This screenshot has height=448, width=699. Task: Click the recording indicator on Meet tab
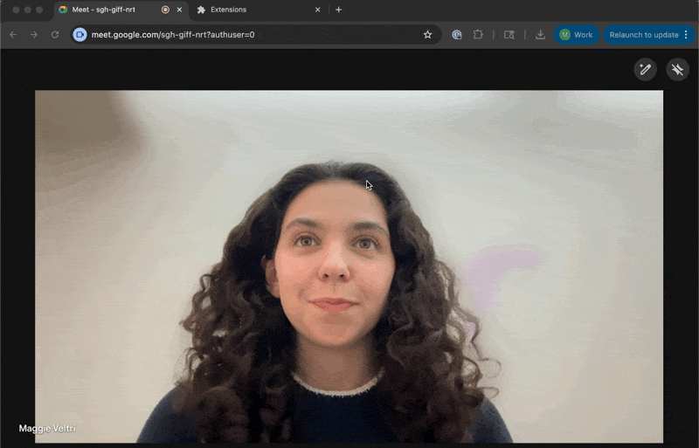click(x=165, y=10)
